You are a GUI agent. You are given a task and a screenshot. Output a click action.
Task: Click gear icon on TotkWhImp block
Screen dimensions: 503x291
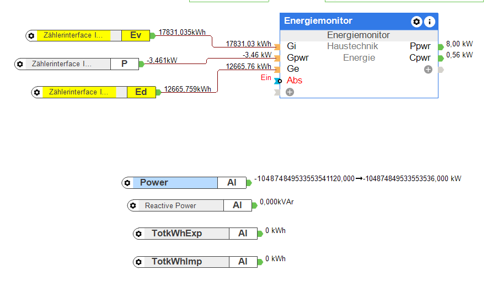[139, 262]
